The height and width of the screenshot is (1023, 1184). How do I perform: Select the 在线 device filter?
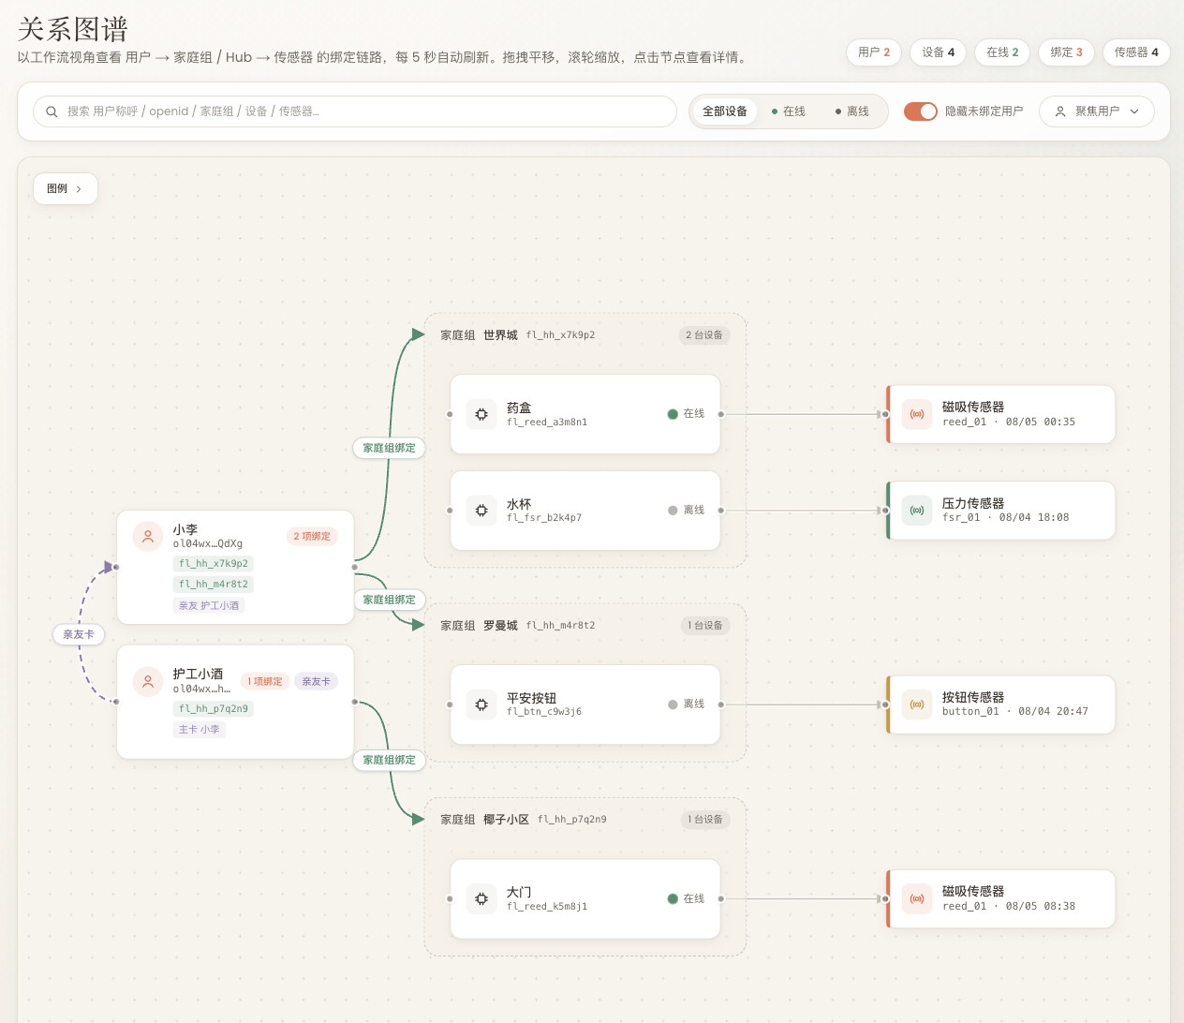click(x=789, y=111)
